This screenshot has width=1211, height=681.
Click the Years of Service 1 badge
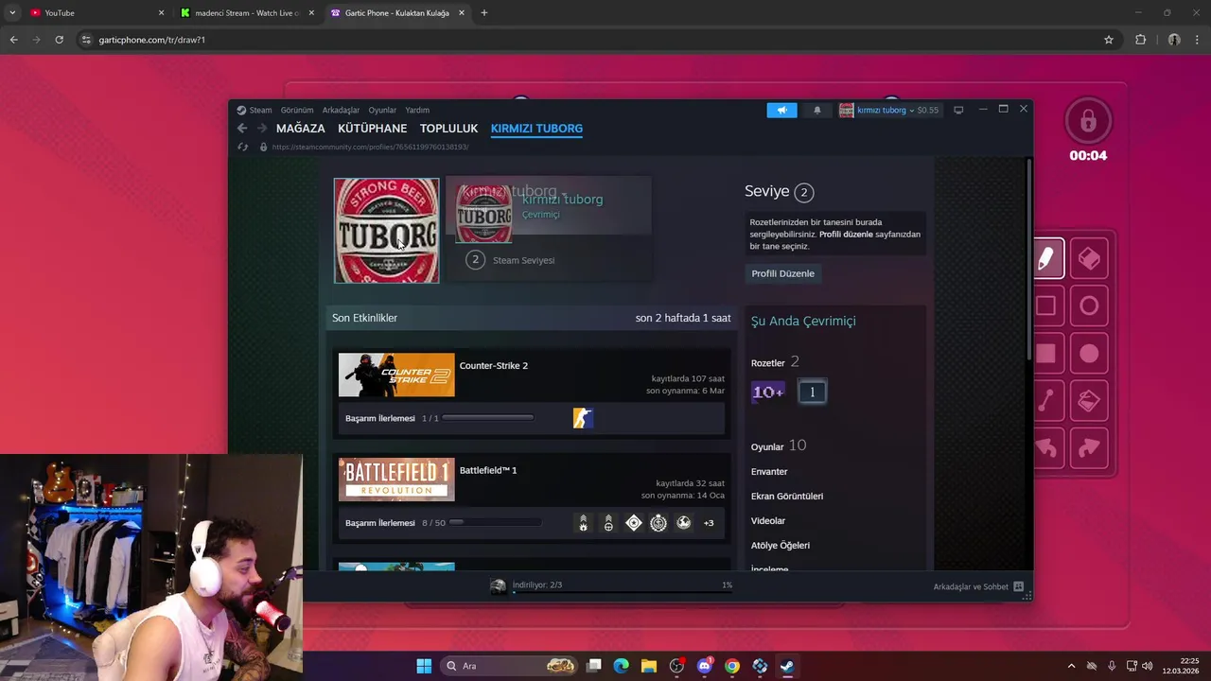tap(812, 392)
